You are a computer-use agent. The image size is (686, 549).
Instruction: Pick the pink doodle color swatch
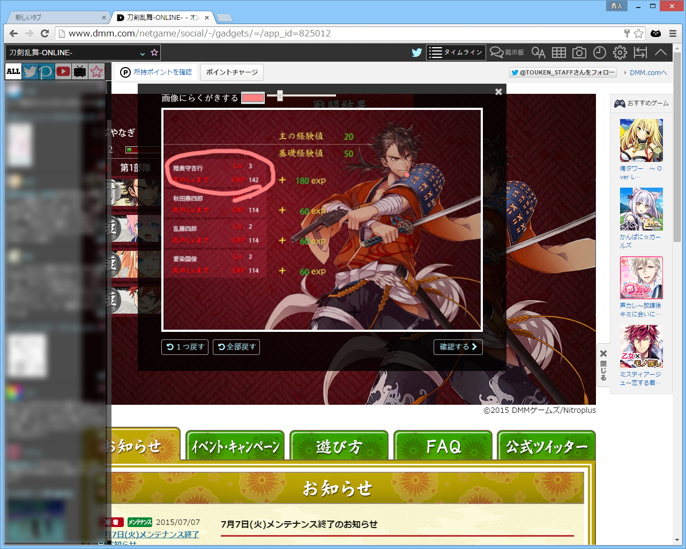[x=253, y=98]
